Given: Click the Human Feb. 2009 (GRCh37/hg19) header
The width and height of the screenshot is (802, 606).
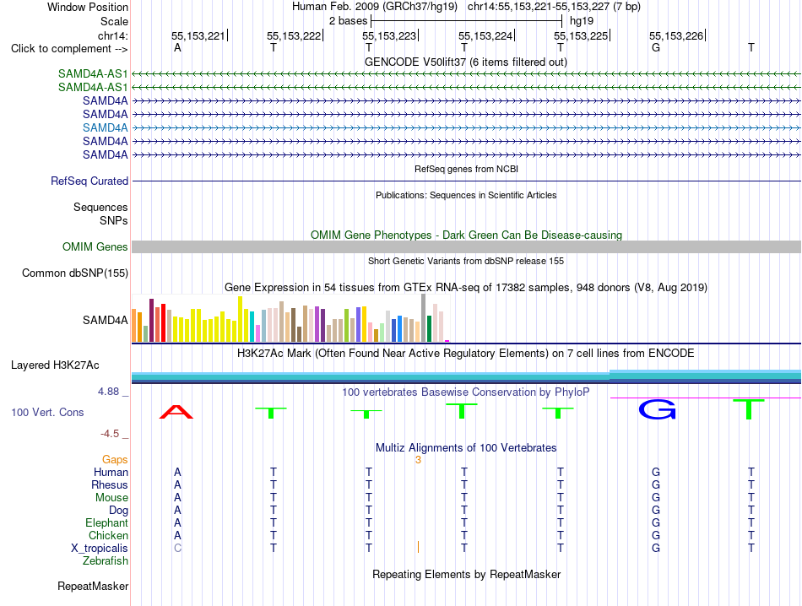Looking at the screenshot, I should point(374,7).
